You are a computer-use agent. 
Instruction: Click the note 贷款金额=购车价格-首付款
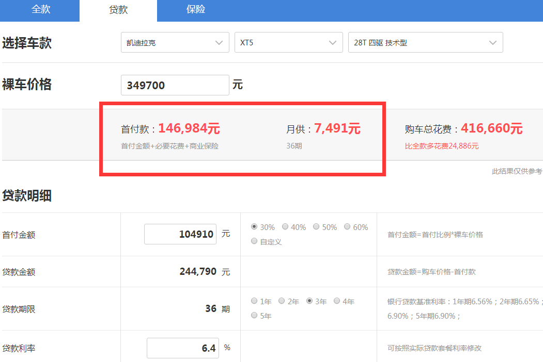pos(431,272)
